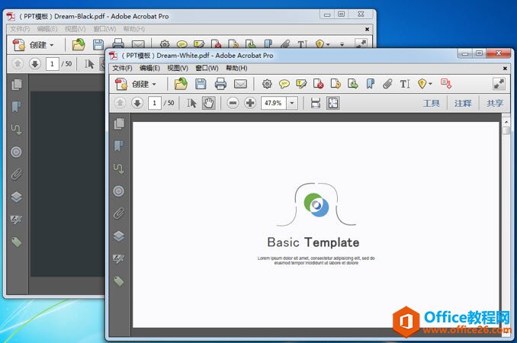Open the Attachments paperclip panel in Dream-White sidebar
This screenshot has height=343, width=517.
[x=118, y=213]
